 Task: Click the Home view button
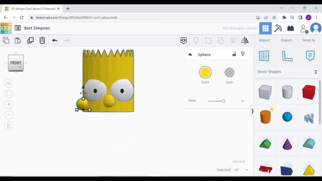click(x=9, y=83)
